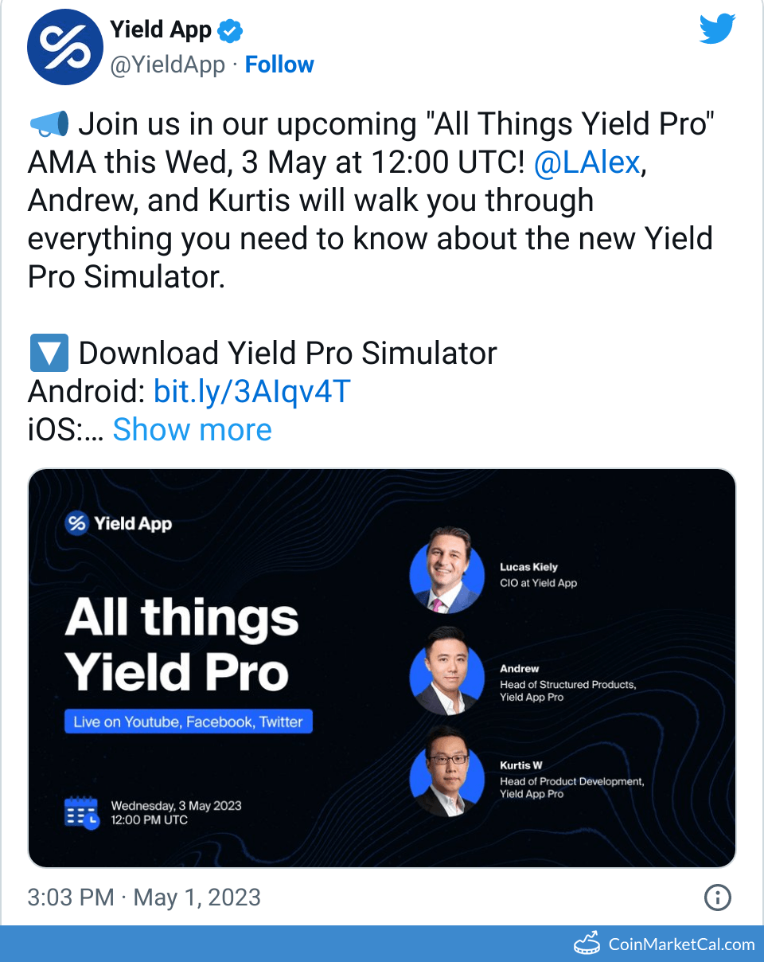This screenshot has width=764, height=962.
Task: Expand tweet with Show more
Action: pyautogui.click(x=192, y=430)
